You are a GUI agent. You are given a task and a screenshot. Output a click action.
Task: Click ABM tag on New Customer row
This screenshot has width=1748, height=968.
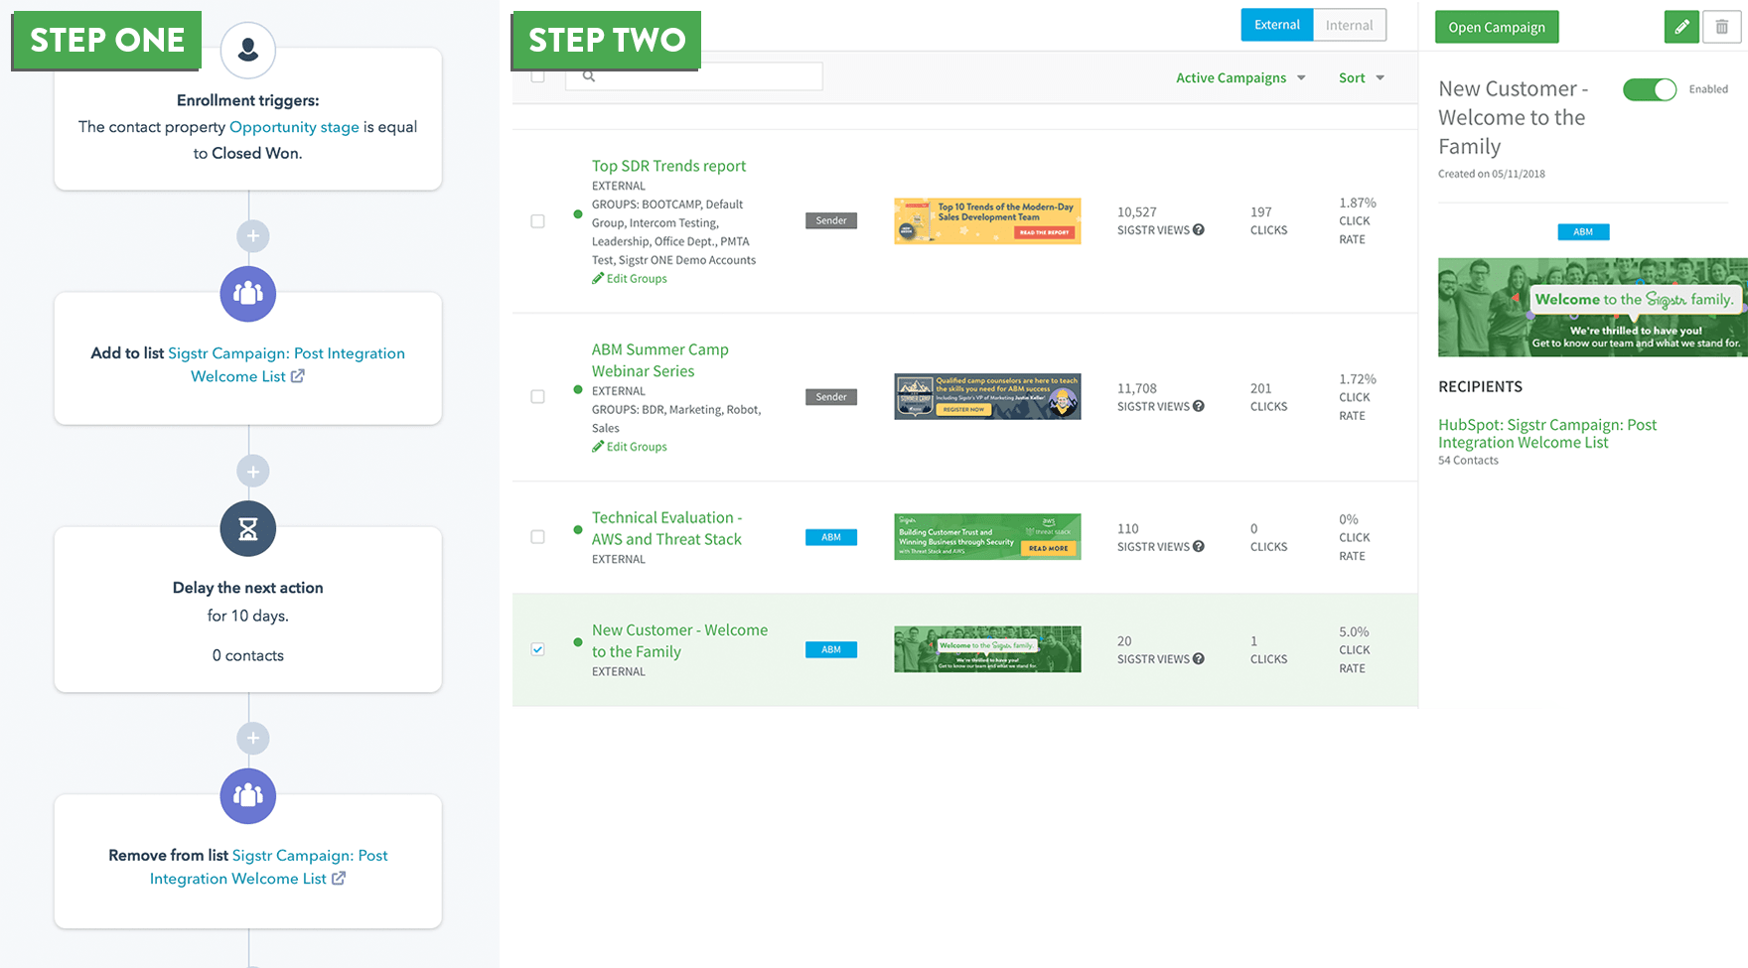(x=831, y=649)
